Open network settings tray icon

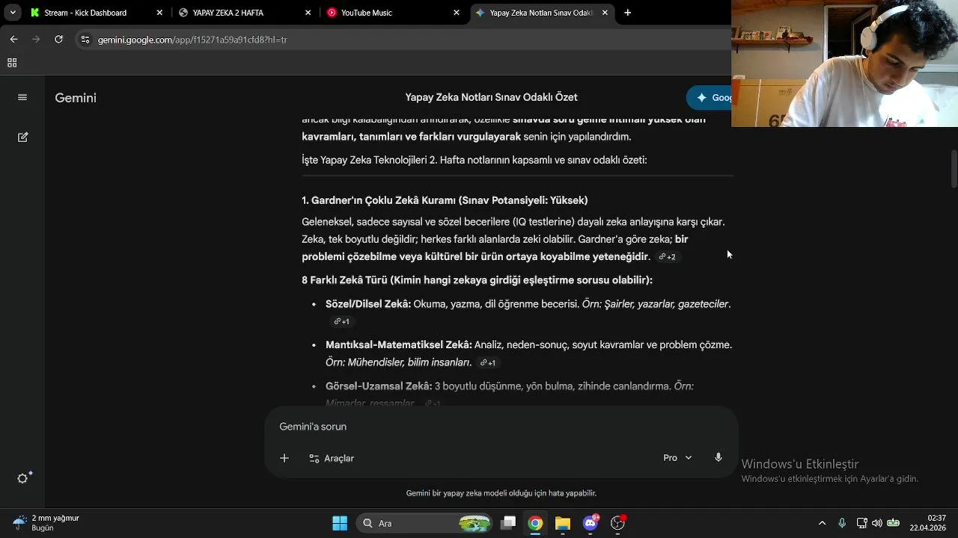pyautogui.click(x=861, y=523)
